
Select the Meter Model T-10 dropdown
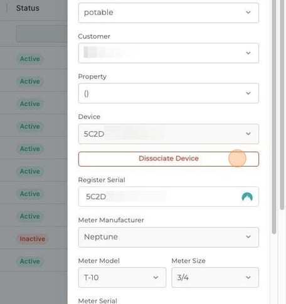tap(122, 278)
